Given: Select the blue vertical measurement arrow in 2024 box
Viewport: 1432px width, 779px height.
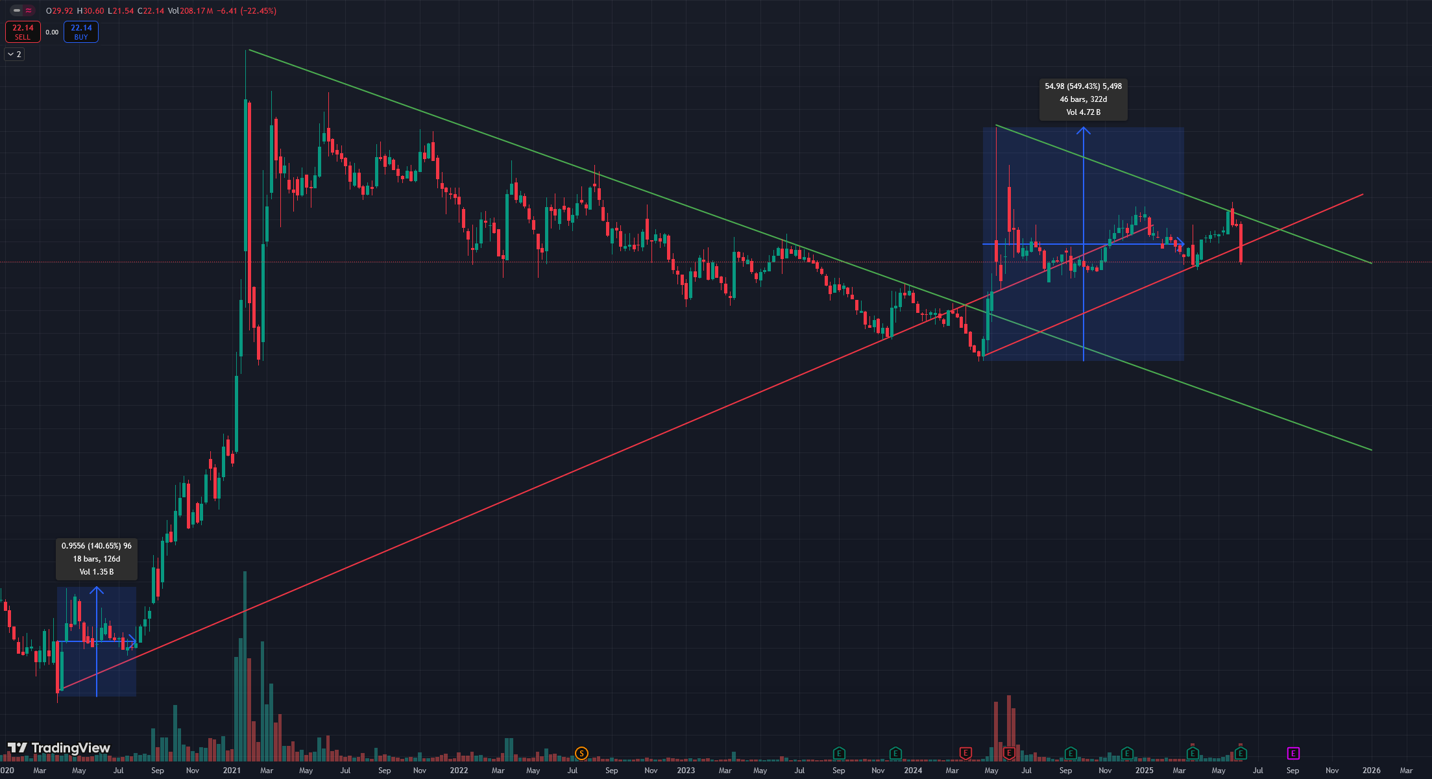Looking at the screenshot, I should click(1084, 244).
